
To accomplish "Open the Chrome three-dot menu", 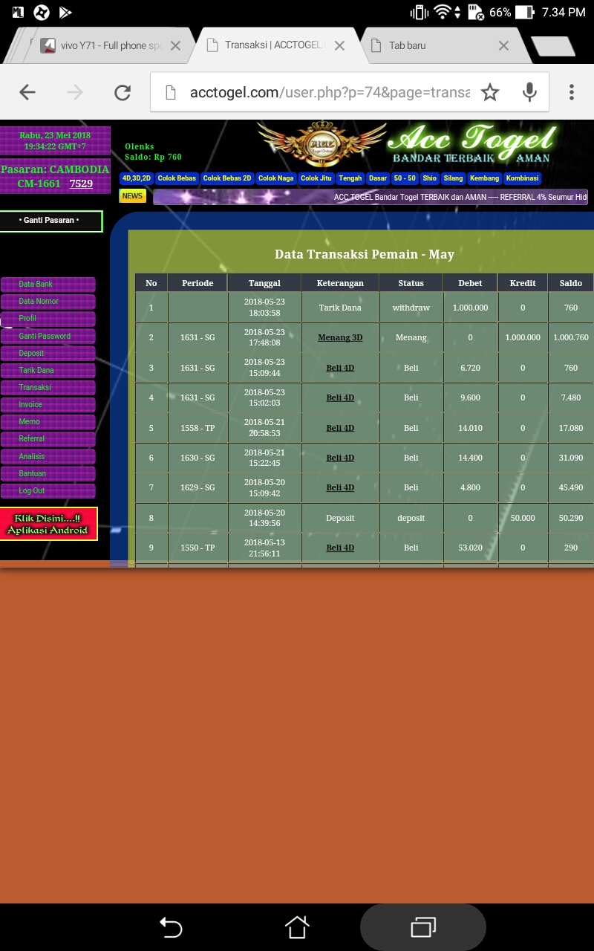I will (x=571, y=92).
